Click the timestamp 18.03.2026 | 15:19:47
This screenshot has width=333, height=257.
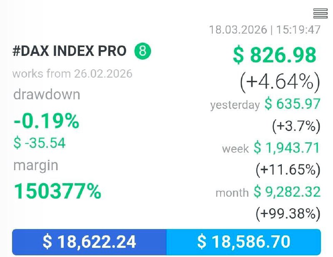click(265, 30)
